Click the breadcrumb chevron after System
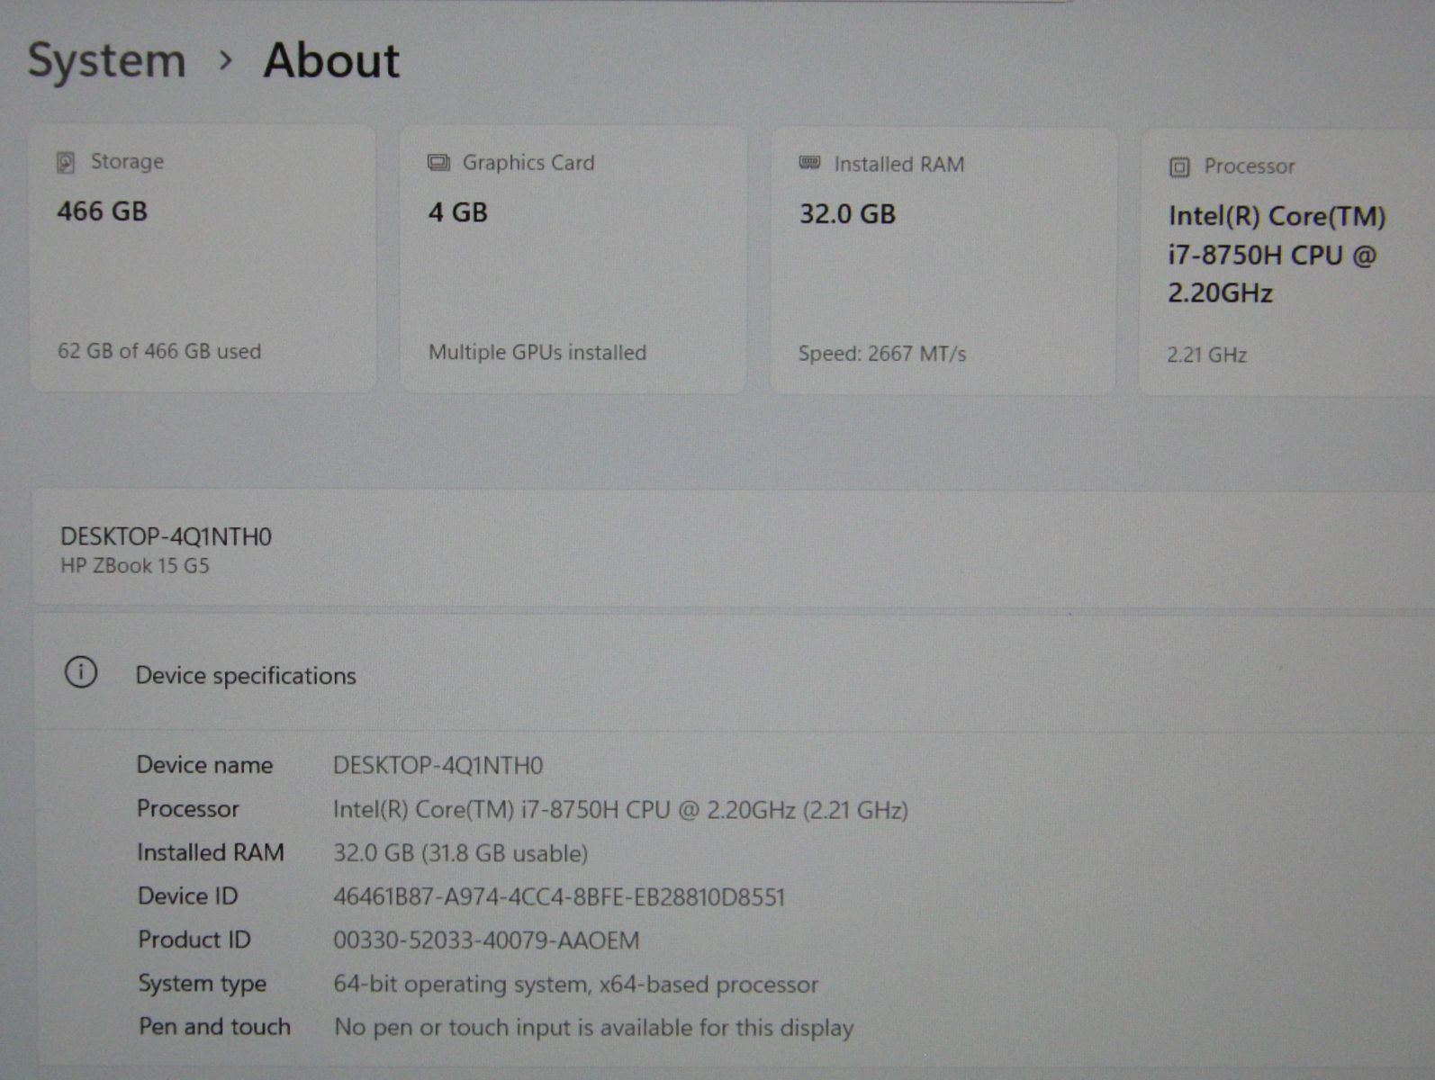1435x1080 pixels. pyautogui.click(x=226, y=61)
